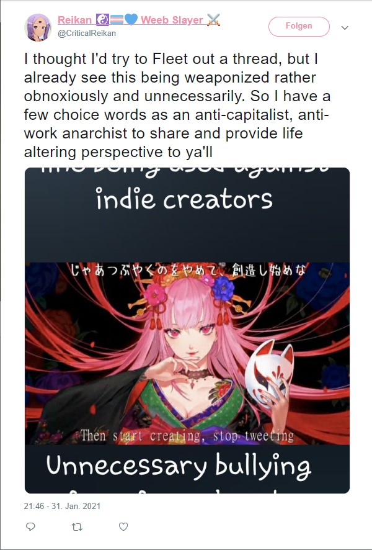The image size is (372, 550).
Task: Click the 'Unnecessary bullying' text in the image
Action: [x=179, y=466]
